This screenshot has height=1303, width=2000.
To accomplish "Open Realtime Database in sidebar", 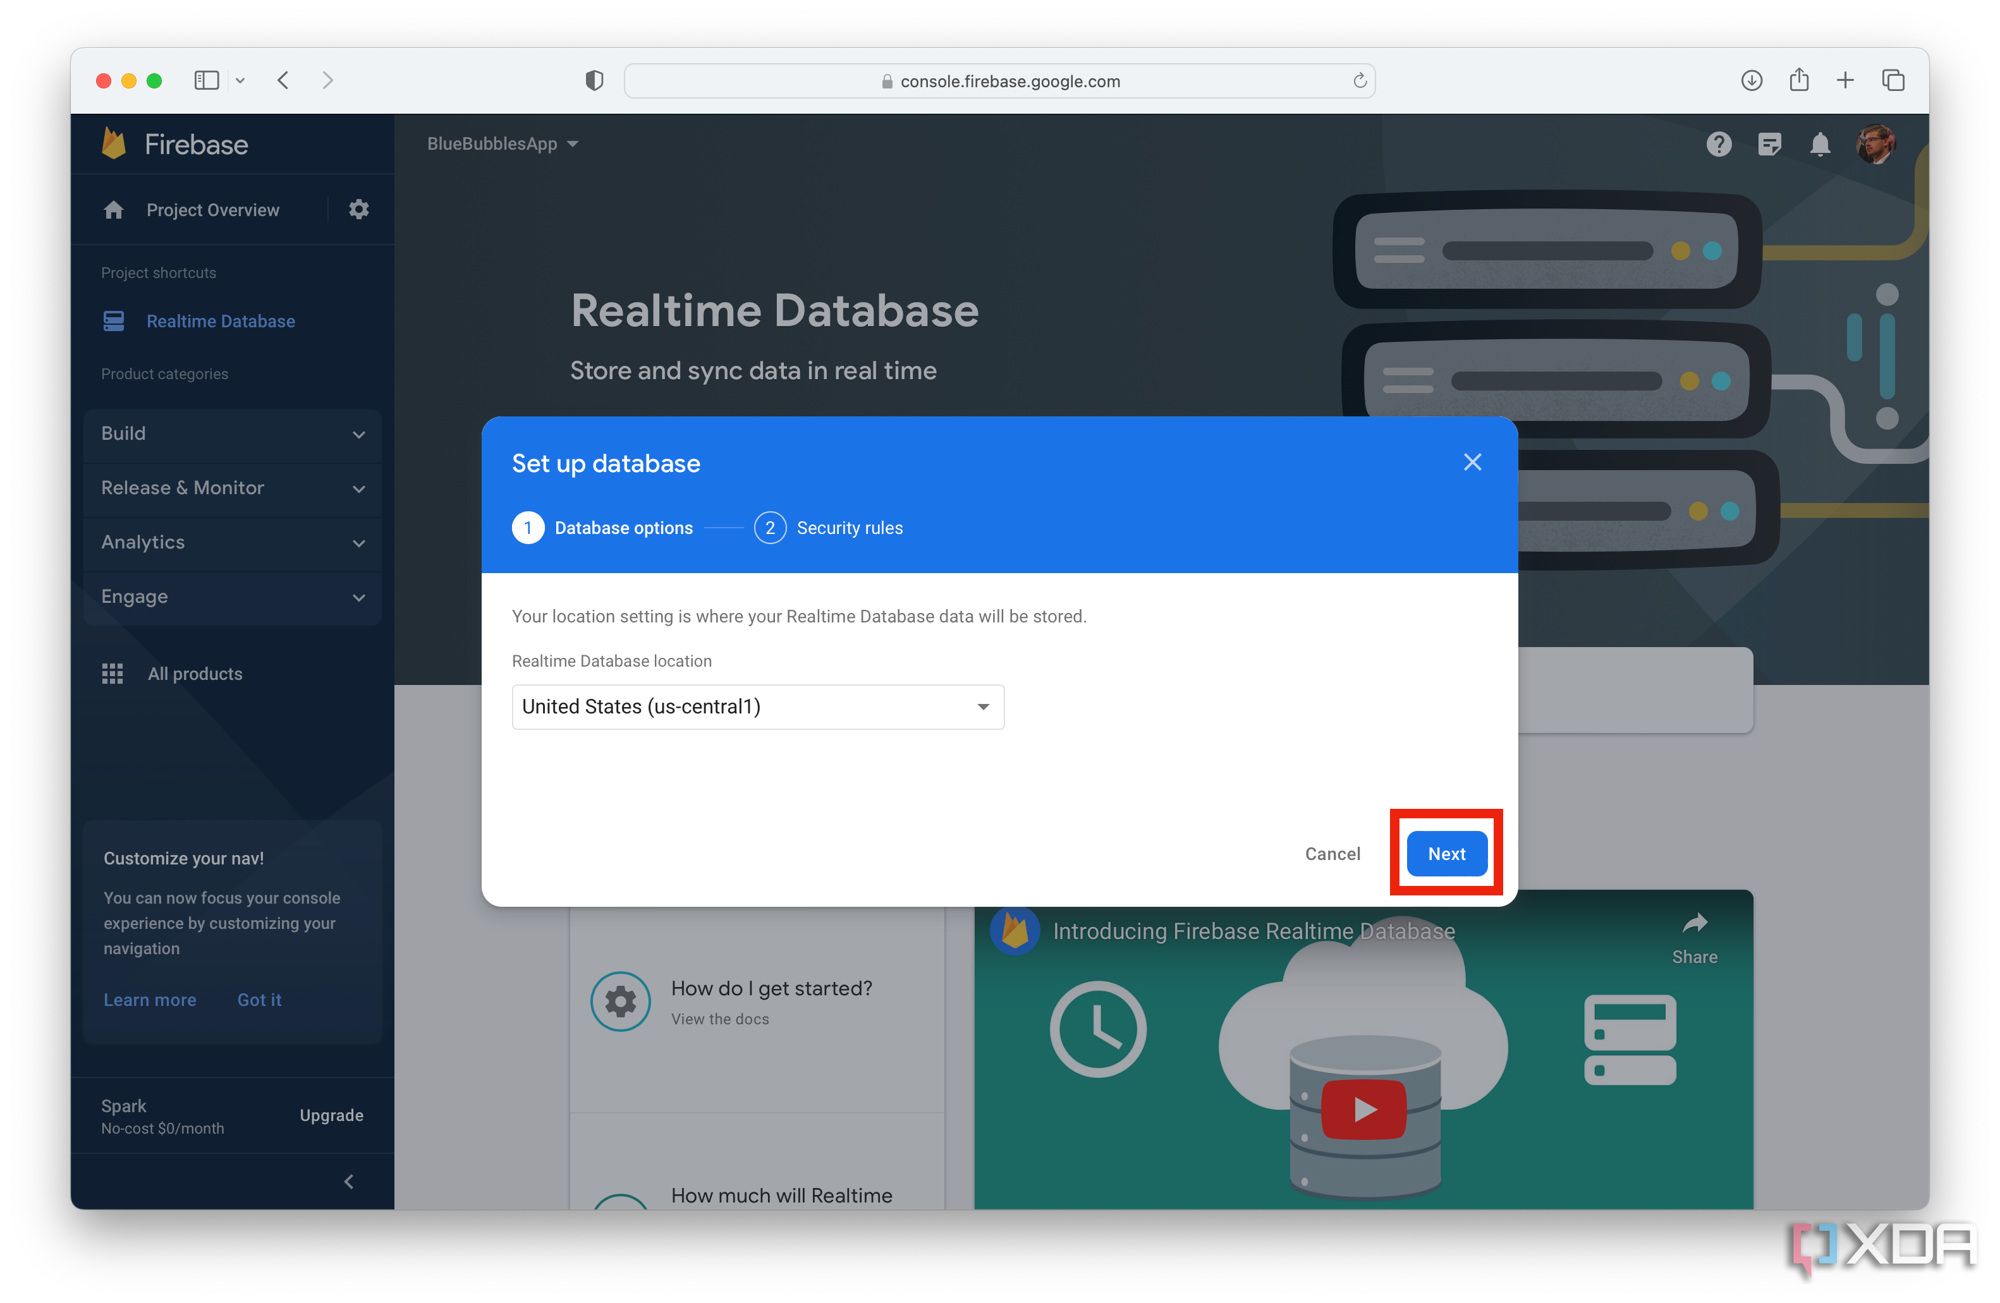I will pyautogui.click(x=220, y=321).
